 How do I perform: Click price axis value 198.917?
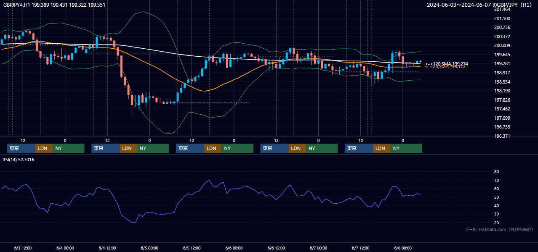pyautogui.click(x=502, y=73)
